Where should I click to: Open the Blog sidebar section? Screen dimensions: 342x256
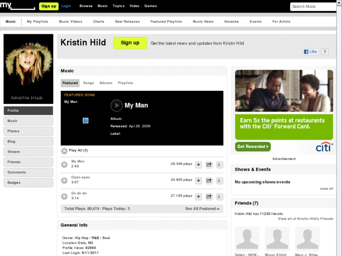pos(28,141)
